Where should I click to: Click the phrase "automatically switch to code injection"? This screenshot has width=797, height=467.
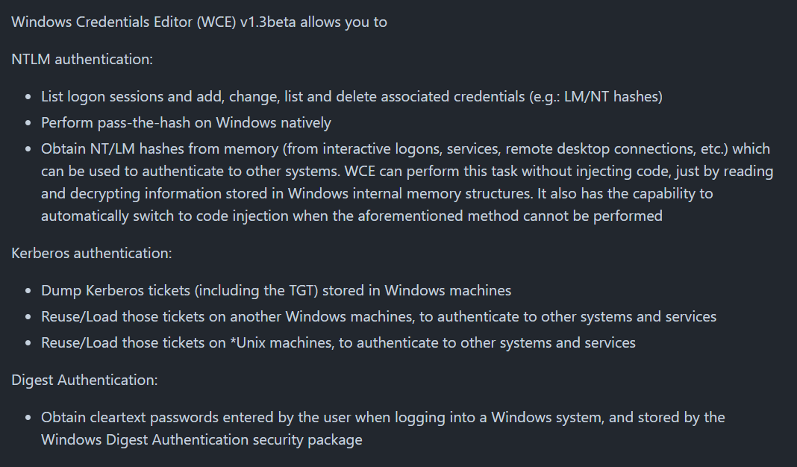164,216
